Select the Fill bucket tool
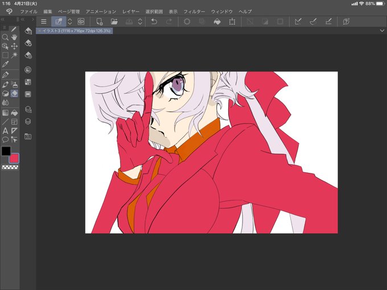The height and width of the screenshot is (290, 387). click(x=14, y=113)
